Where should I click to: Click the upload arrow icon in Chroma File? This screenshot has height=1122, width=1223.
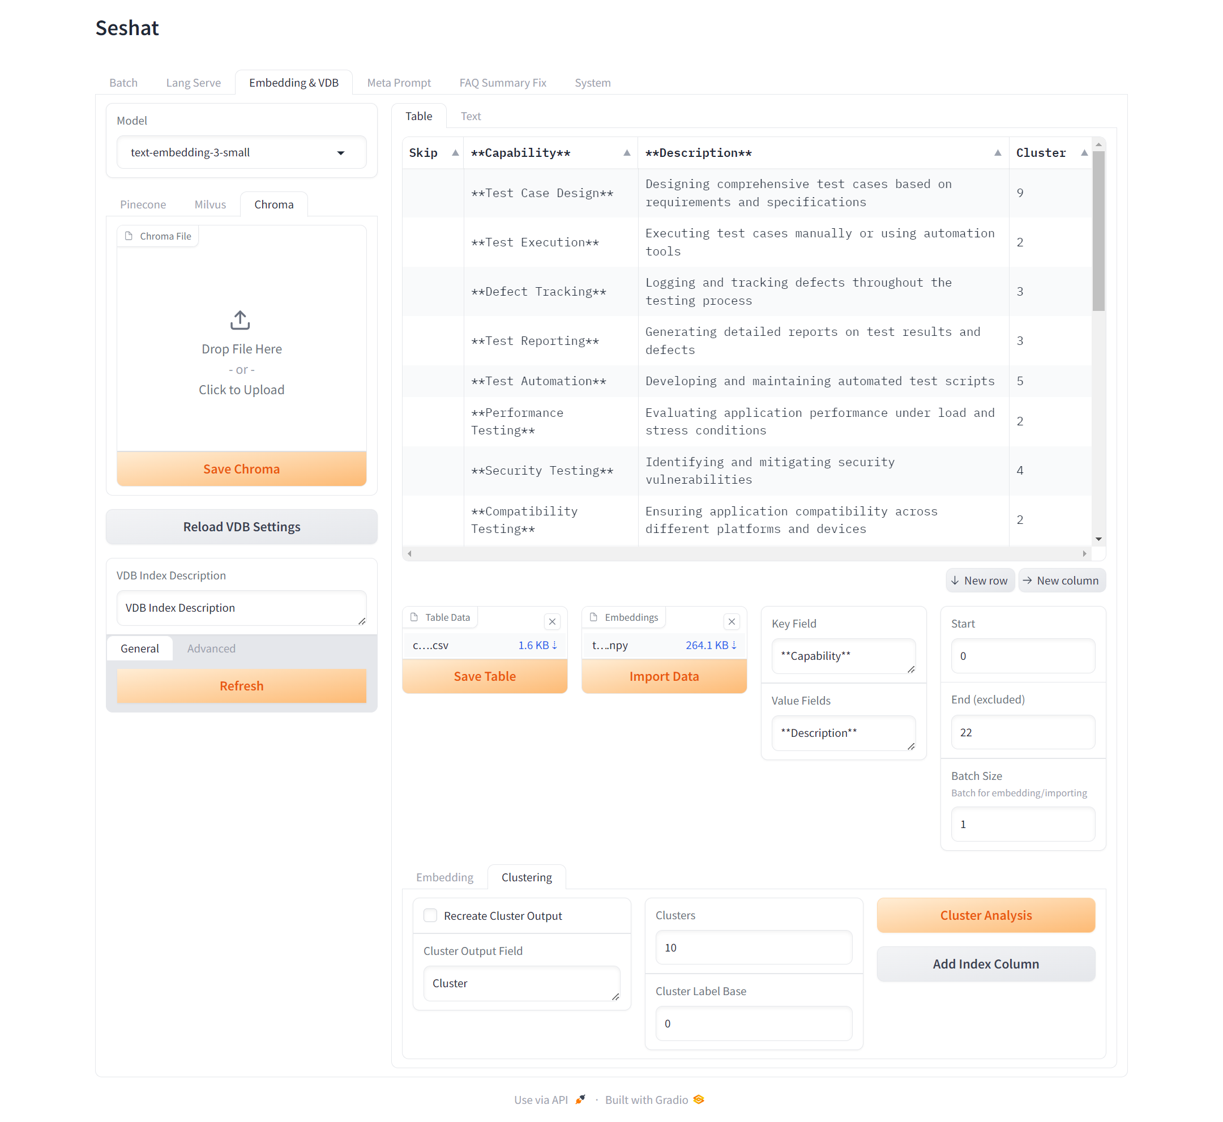240,320
